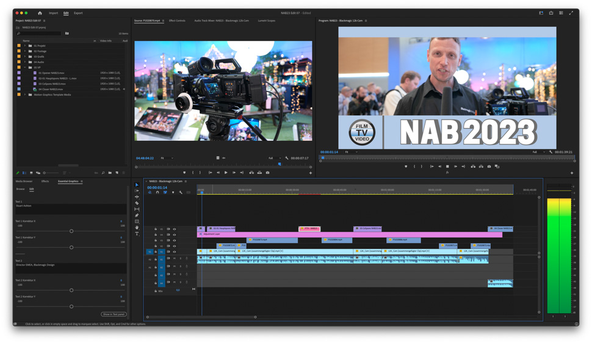Expand the 04 Audio bin

pos(25,62)
